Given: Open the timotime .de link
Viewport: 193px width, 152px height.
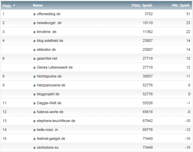Looking at the screenshot, I should point(47,32).
